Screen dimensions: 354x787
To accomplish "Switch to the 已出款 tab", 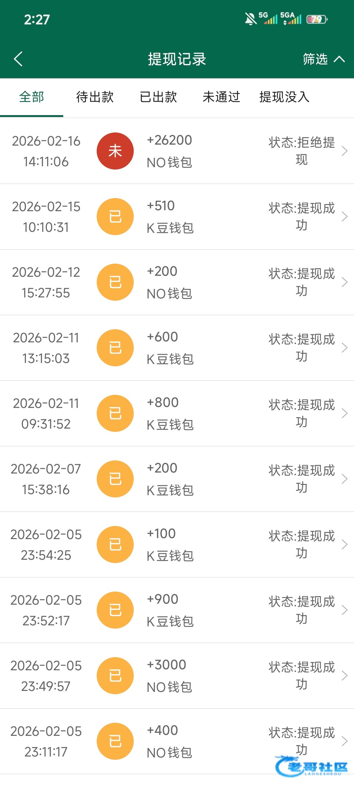I will click(158, 97).
